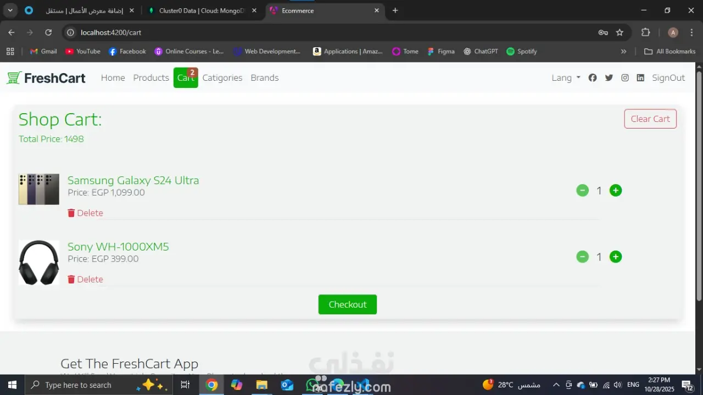Open the saved password key icon
The height and width of the screenshot is (395, 703).
tap(603, 32)
